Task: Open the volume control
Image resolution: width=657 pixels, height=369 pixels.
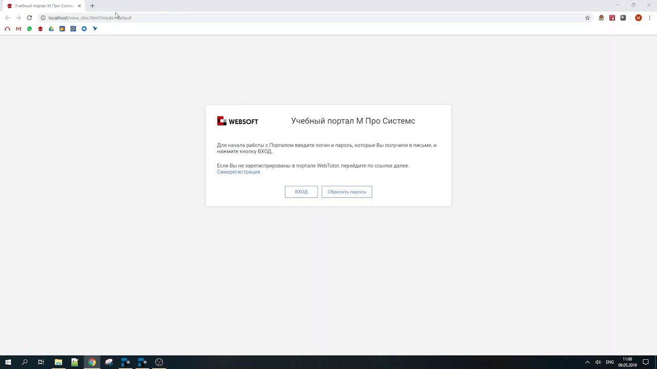Action: 598,362
